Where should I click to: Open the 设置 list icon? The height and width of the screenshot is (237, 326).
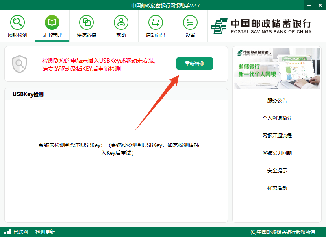point(190,22)
